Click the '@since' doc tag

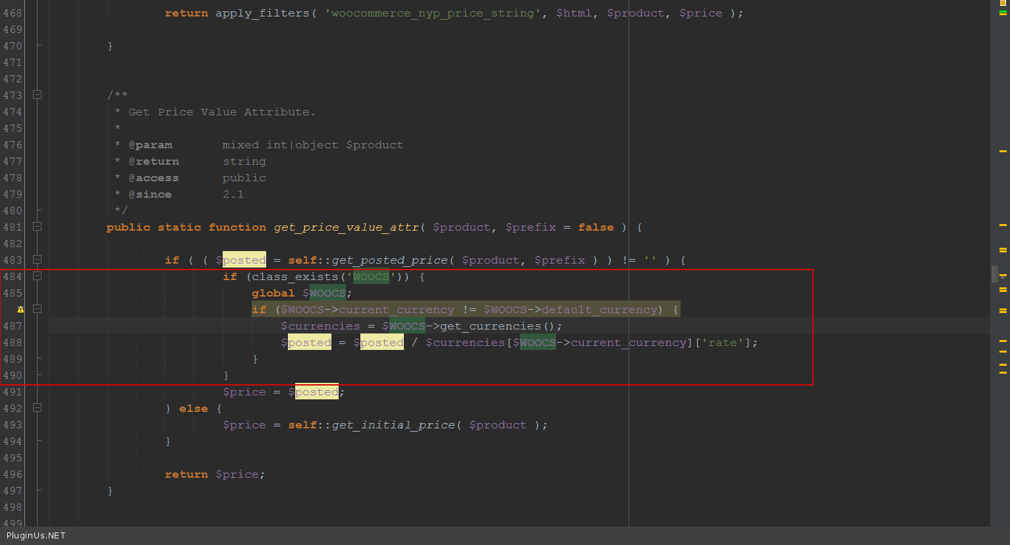[150, 194]
